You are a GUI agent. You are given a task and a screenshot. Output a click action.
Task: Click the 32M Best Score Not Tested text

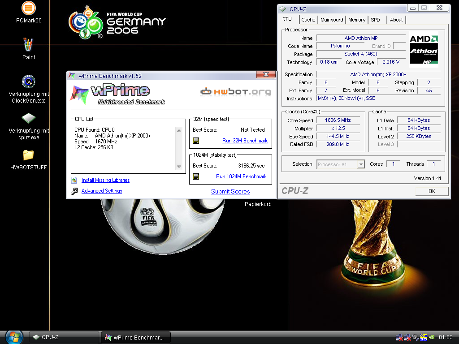point(253,130)
